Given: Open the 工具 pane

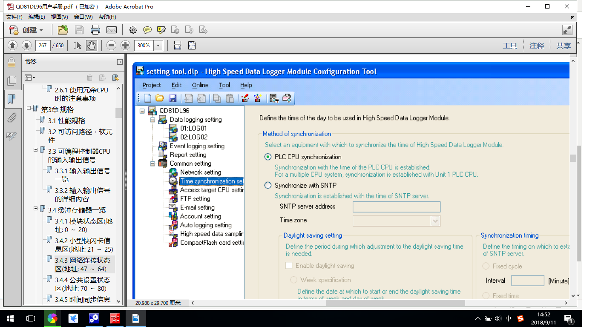Looking at the screenshot, I should [x=510, y=46].
